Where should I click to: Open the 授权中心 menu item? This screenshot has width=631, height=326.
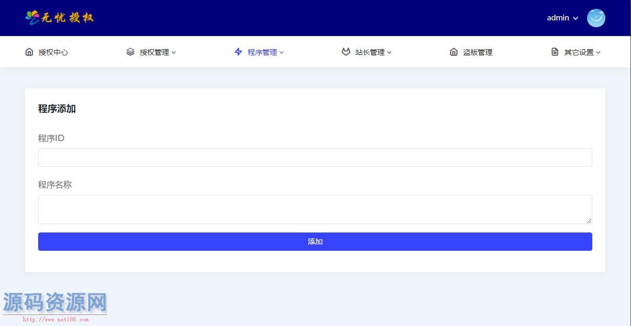click(53, 52)
